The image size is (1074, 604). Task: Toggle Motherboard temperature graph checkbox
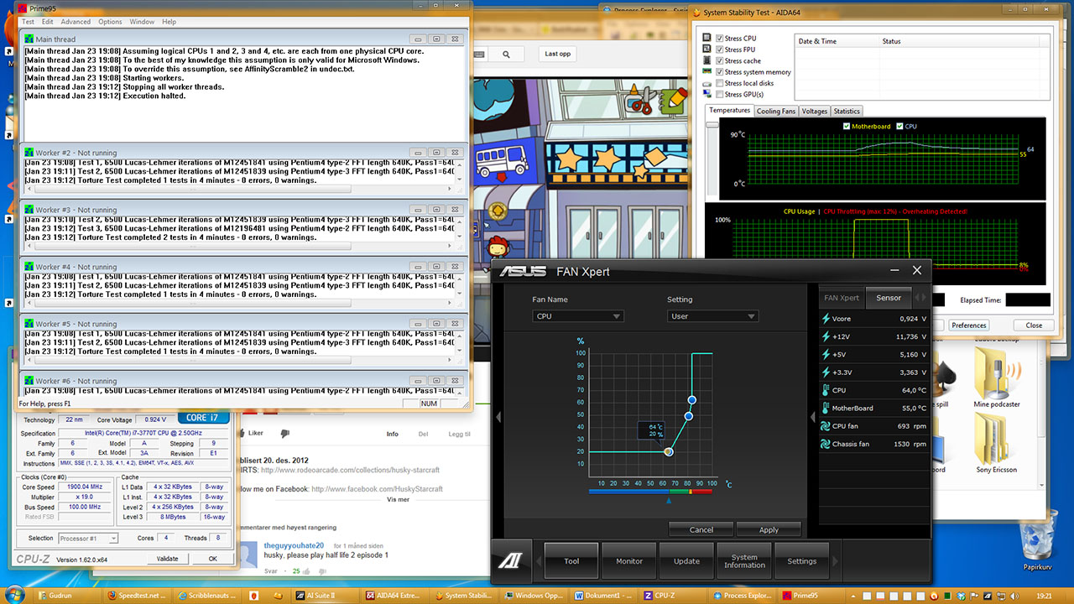click(847, 127)
